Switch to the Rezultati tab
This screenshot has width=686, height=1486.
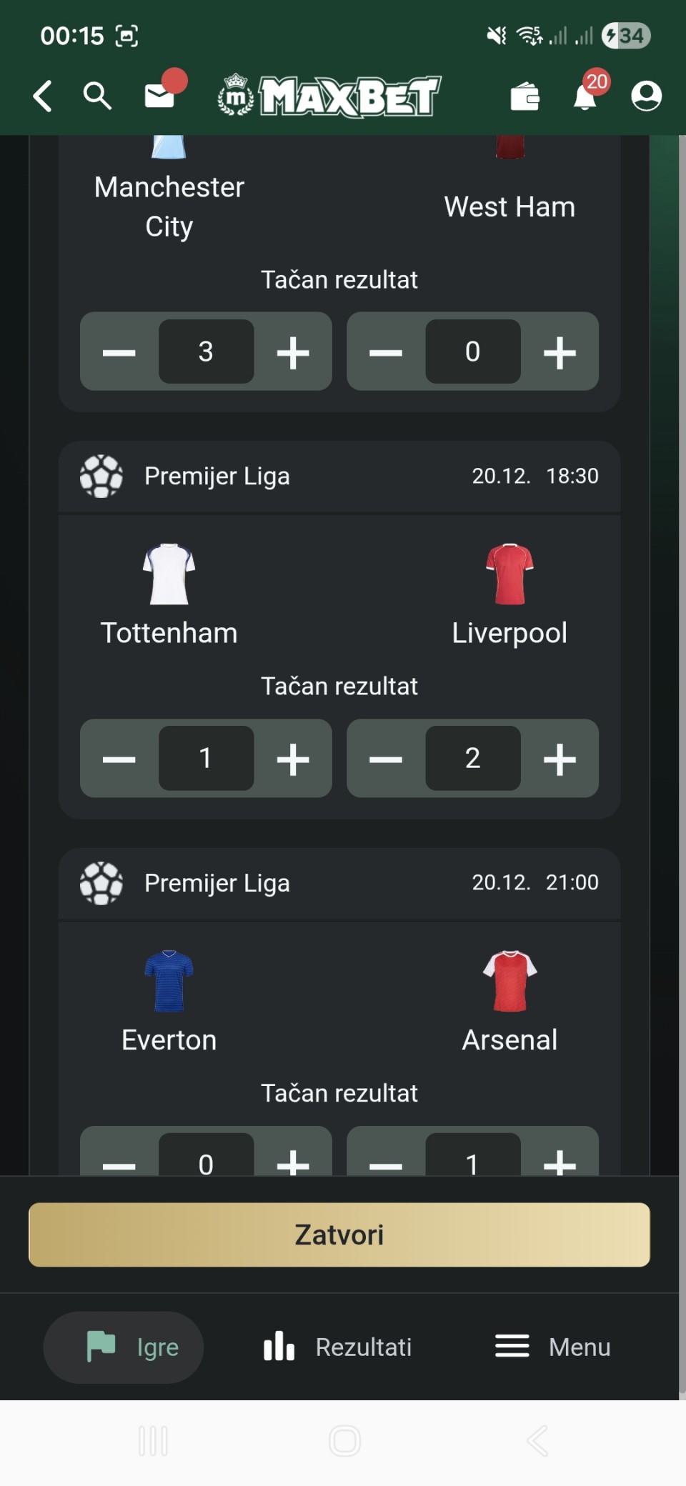(x=339, y=1347)
